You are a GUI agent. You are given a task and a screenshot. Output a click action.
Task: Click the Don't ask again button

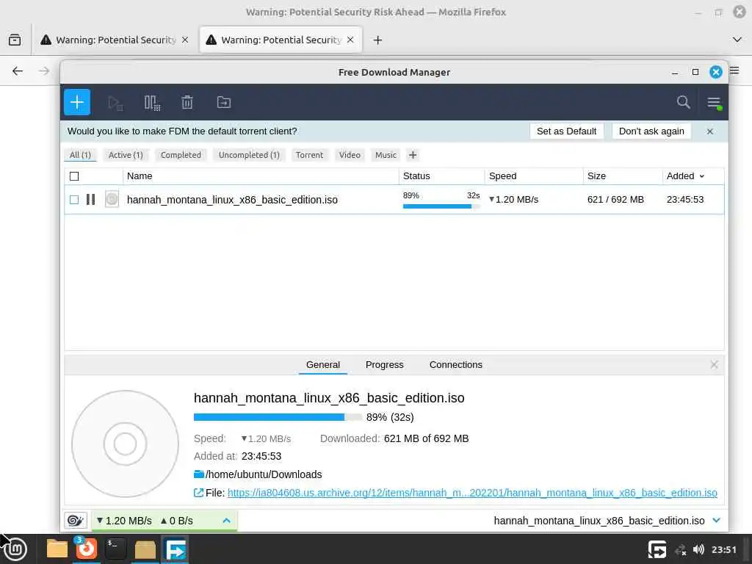(x=651, y=131)
